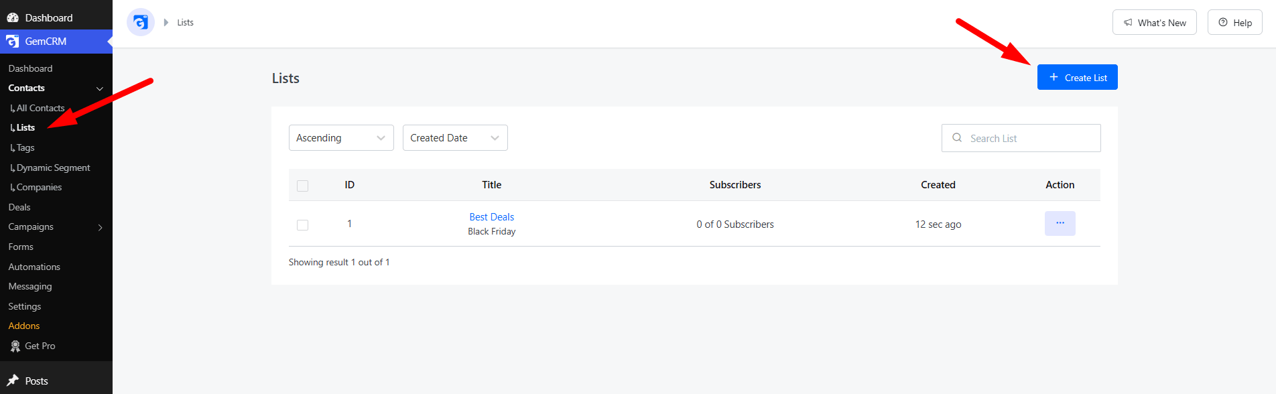Click the Posts pin icon
Viewport: 1276px width, 394px height.
[13, 381]
